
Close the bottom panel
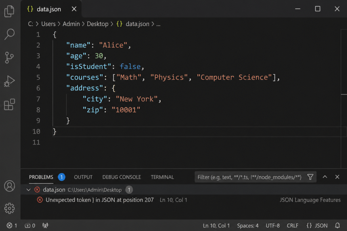click(337, 177)
